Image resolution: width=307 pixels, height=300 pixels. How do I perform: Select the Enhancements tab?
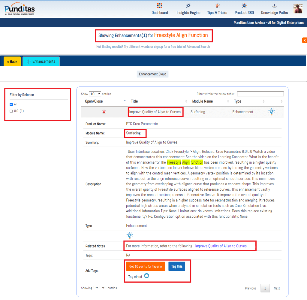click(x=41, y=62)
